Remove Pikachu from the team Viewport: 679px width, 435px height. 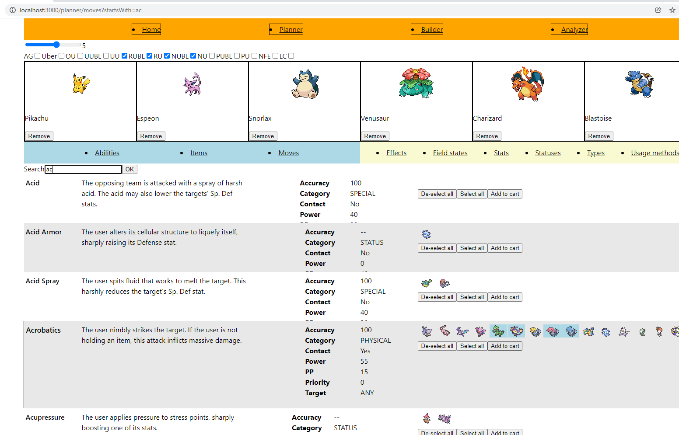coord(39,136)
